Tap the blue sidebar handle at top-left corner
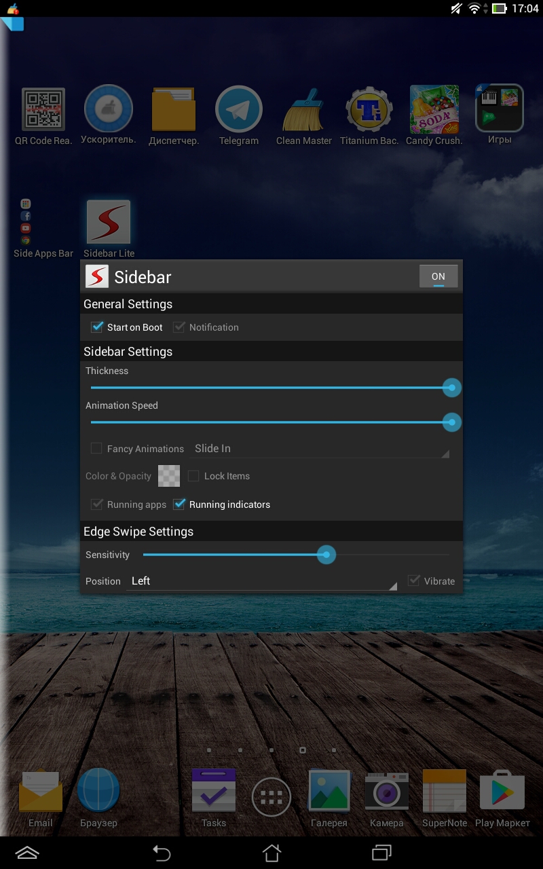The image size is (543, 869). pos(12,24)
